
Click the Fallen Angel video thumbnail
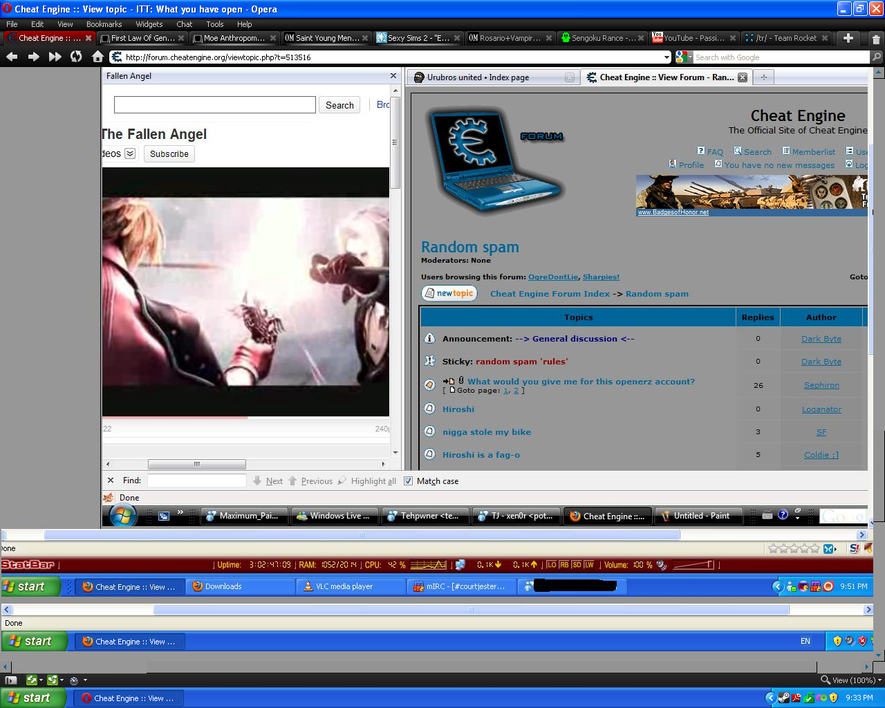point(245,292)
